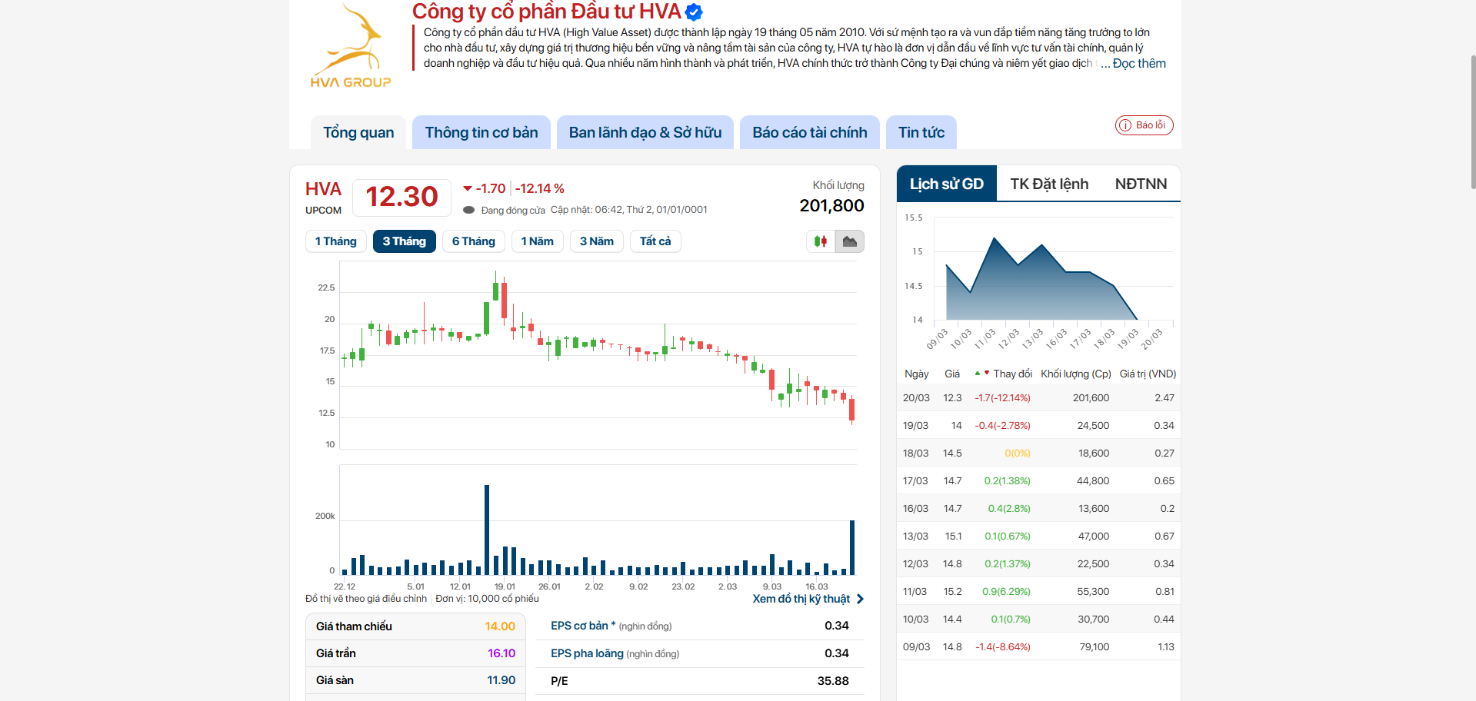This screenshot has height=701, width=1476.
Task: Click the tallest volume bar near 19.01
Action: (487, 530)
